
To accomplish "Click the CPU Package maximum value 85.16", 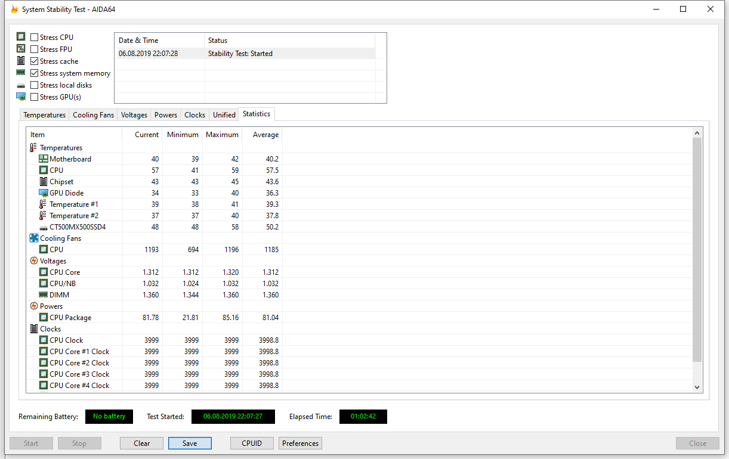I will (230, 318).
